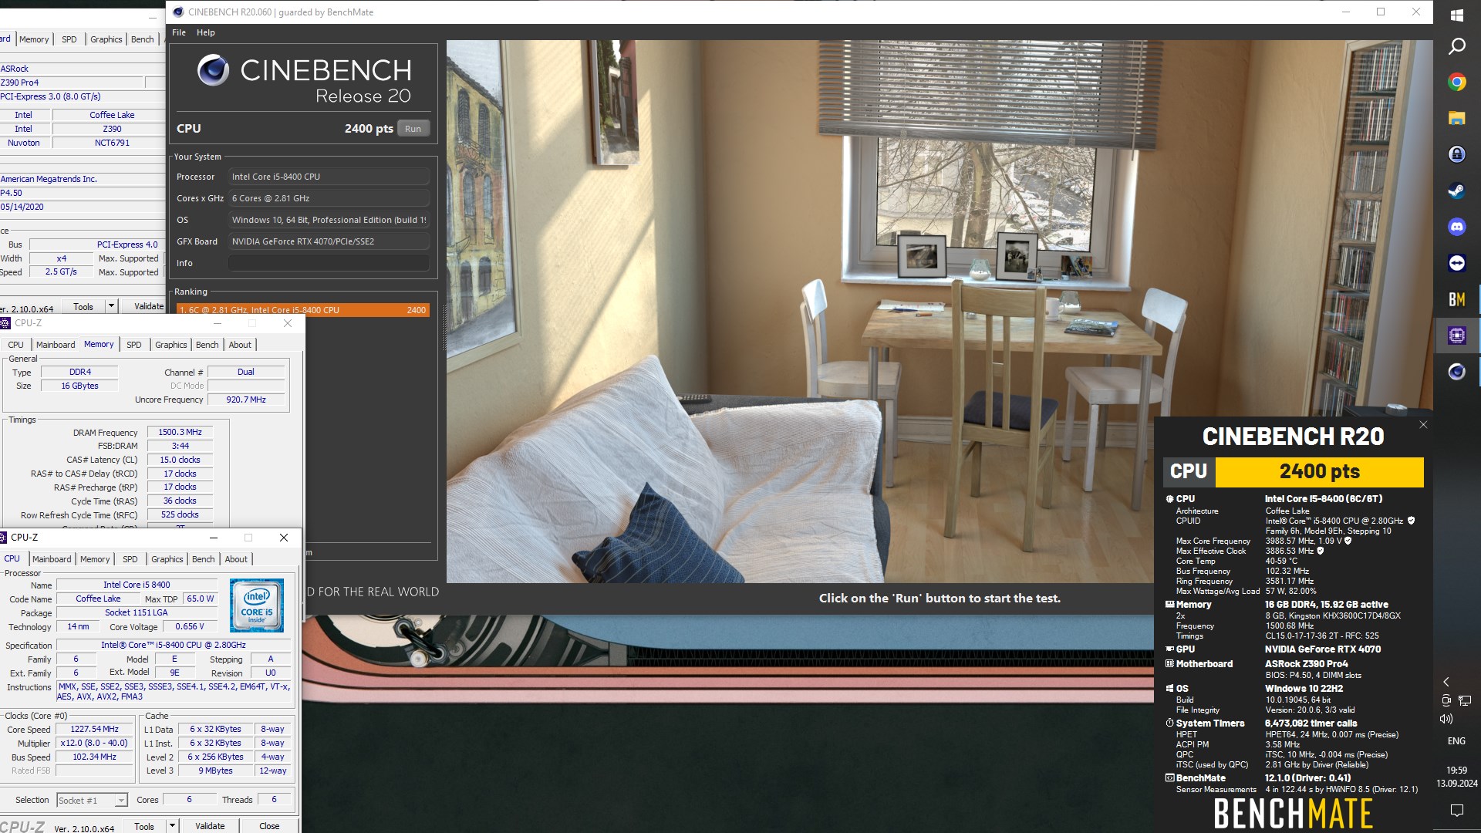Image resolution: width=1481 pixels, height=833 pixels.
Task: Open the Cinebench File menu
Action: [x=179, y=32]
